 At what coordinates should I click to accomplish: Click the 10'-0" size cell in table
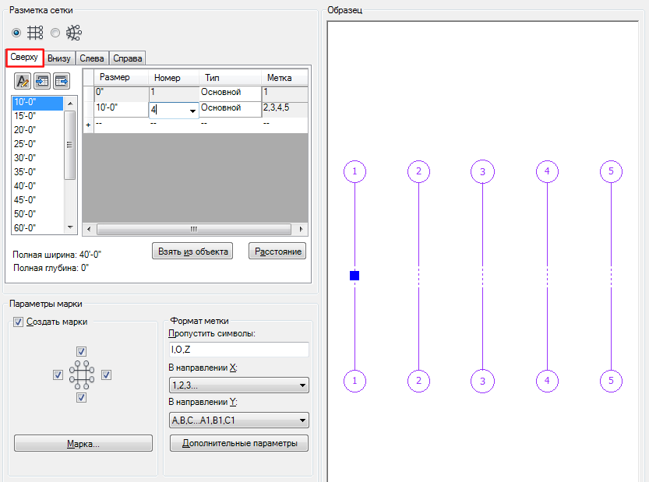pos(122,109)
